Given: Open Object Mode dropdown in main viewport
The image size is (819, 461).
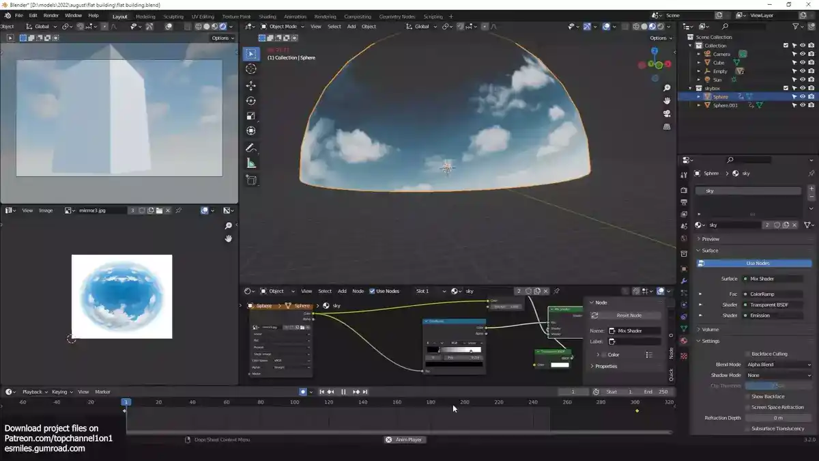Looking at the screenshot, I should (282, 27).
